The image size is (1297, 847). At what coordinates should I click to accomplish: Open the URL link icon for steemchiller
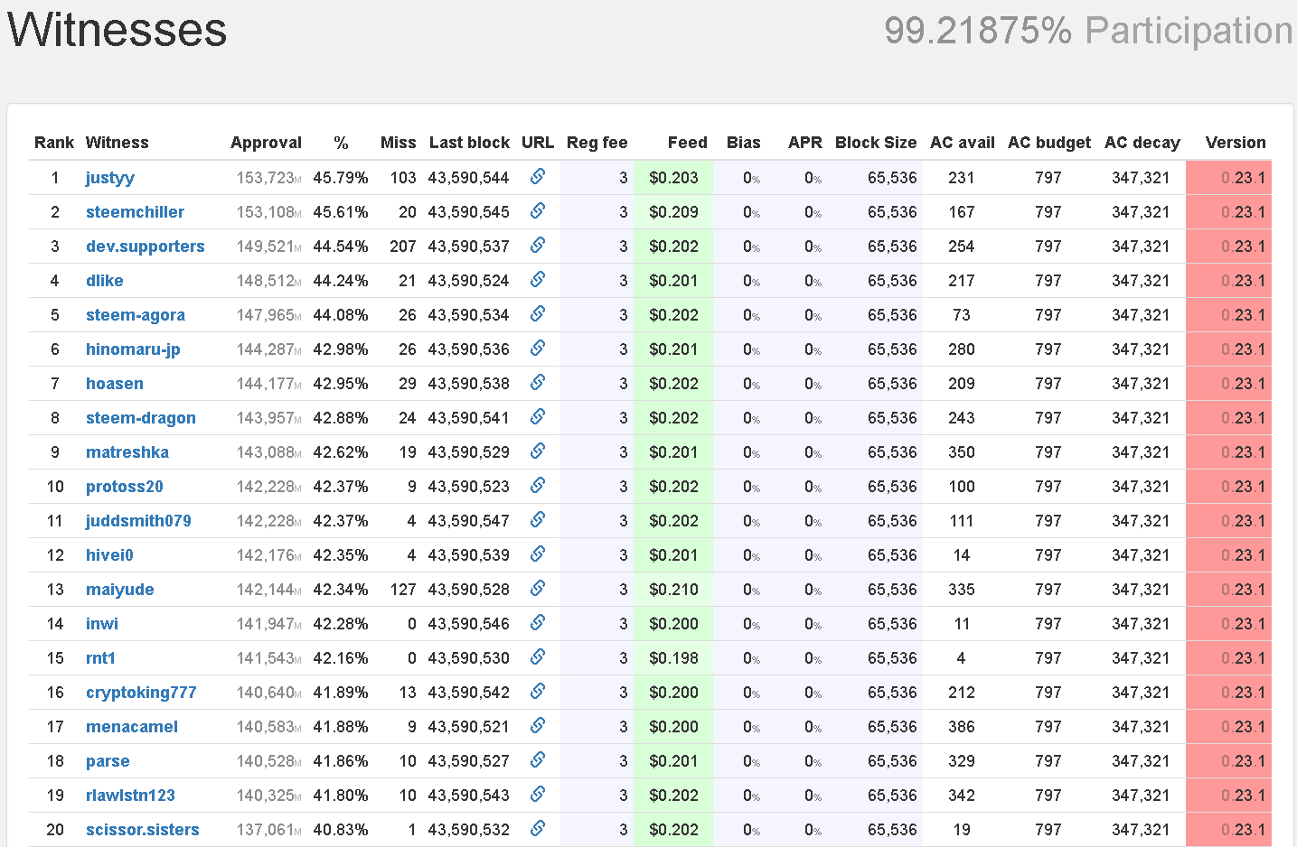[x=537, y=211]
